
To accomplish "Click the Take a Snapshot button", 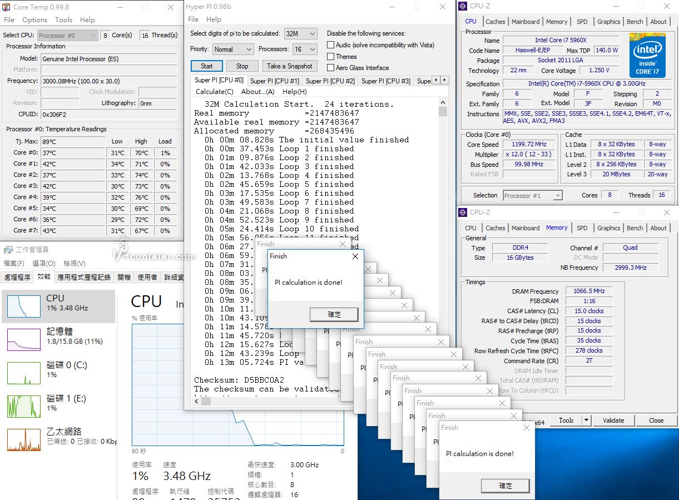I will [x=290, y=66].
